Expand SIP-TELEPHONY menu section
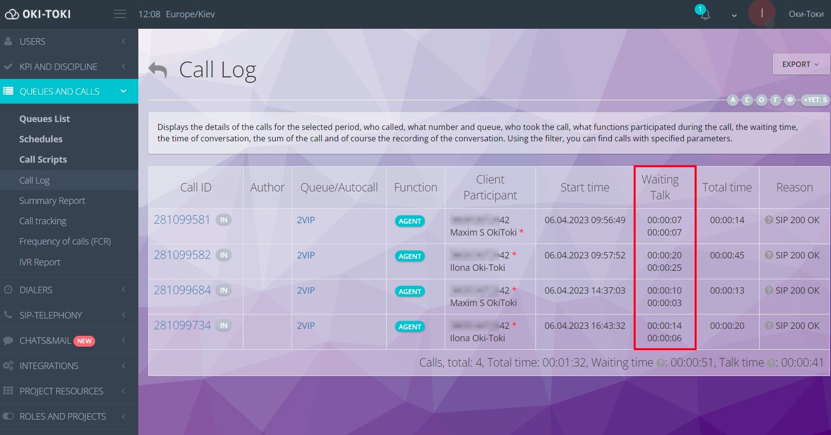This screenshot has height=435, width=831. (x=69, y=315)
